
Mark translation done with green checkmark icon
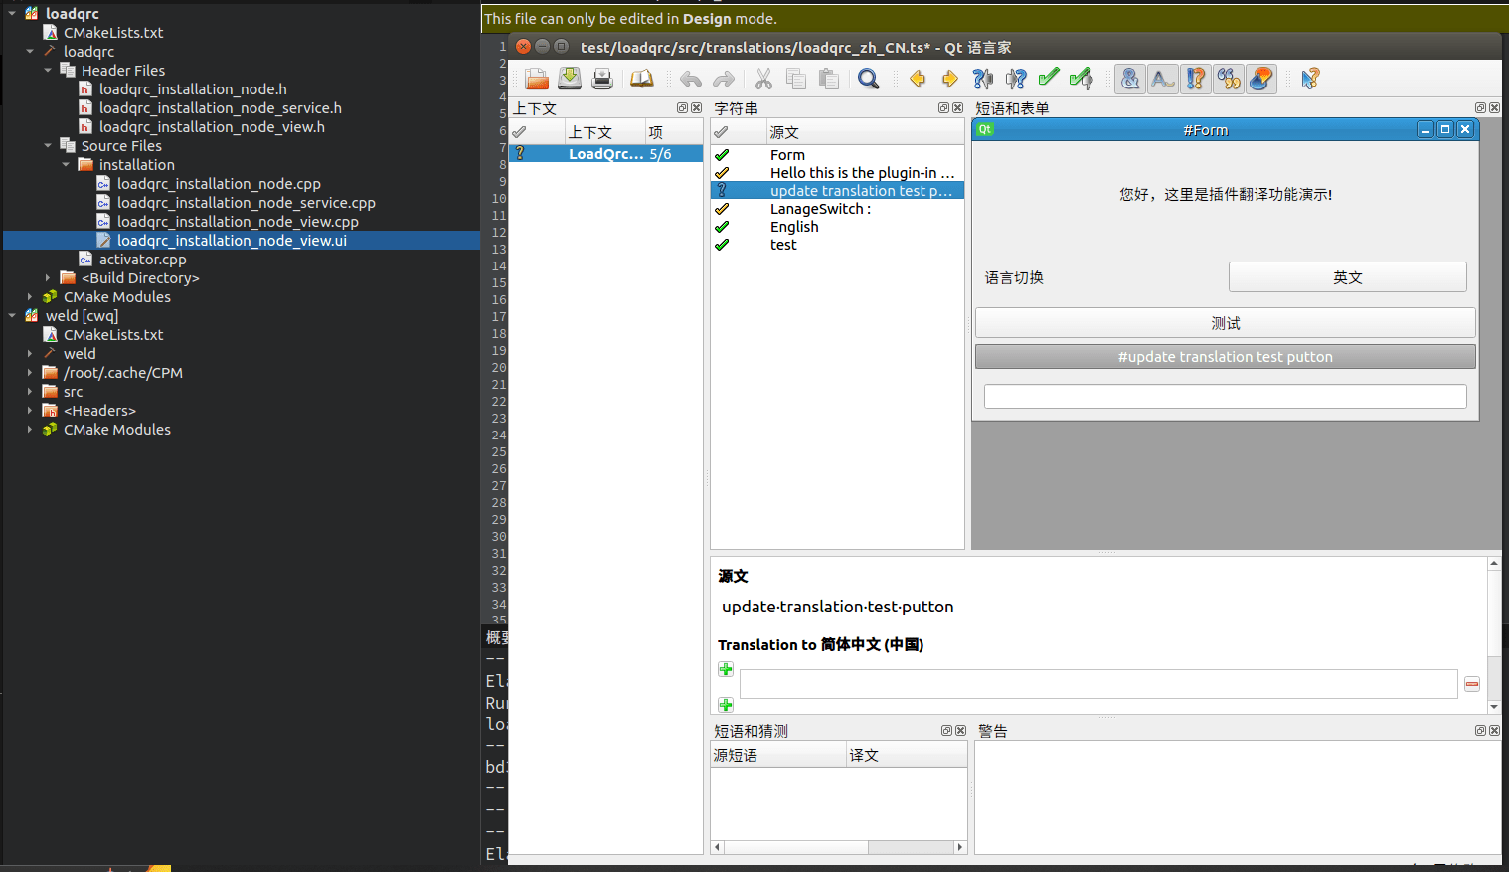point(1049,79)
